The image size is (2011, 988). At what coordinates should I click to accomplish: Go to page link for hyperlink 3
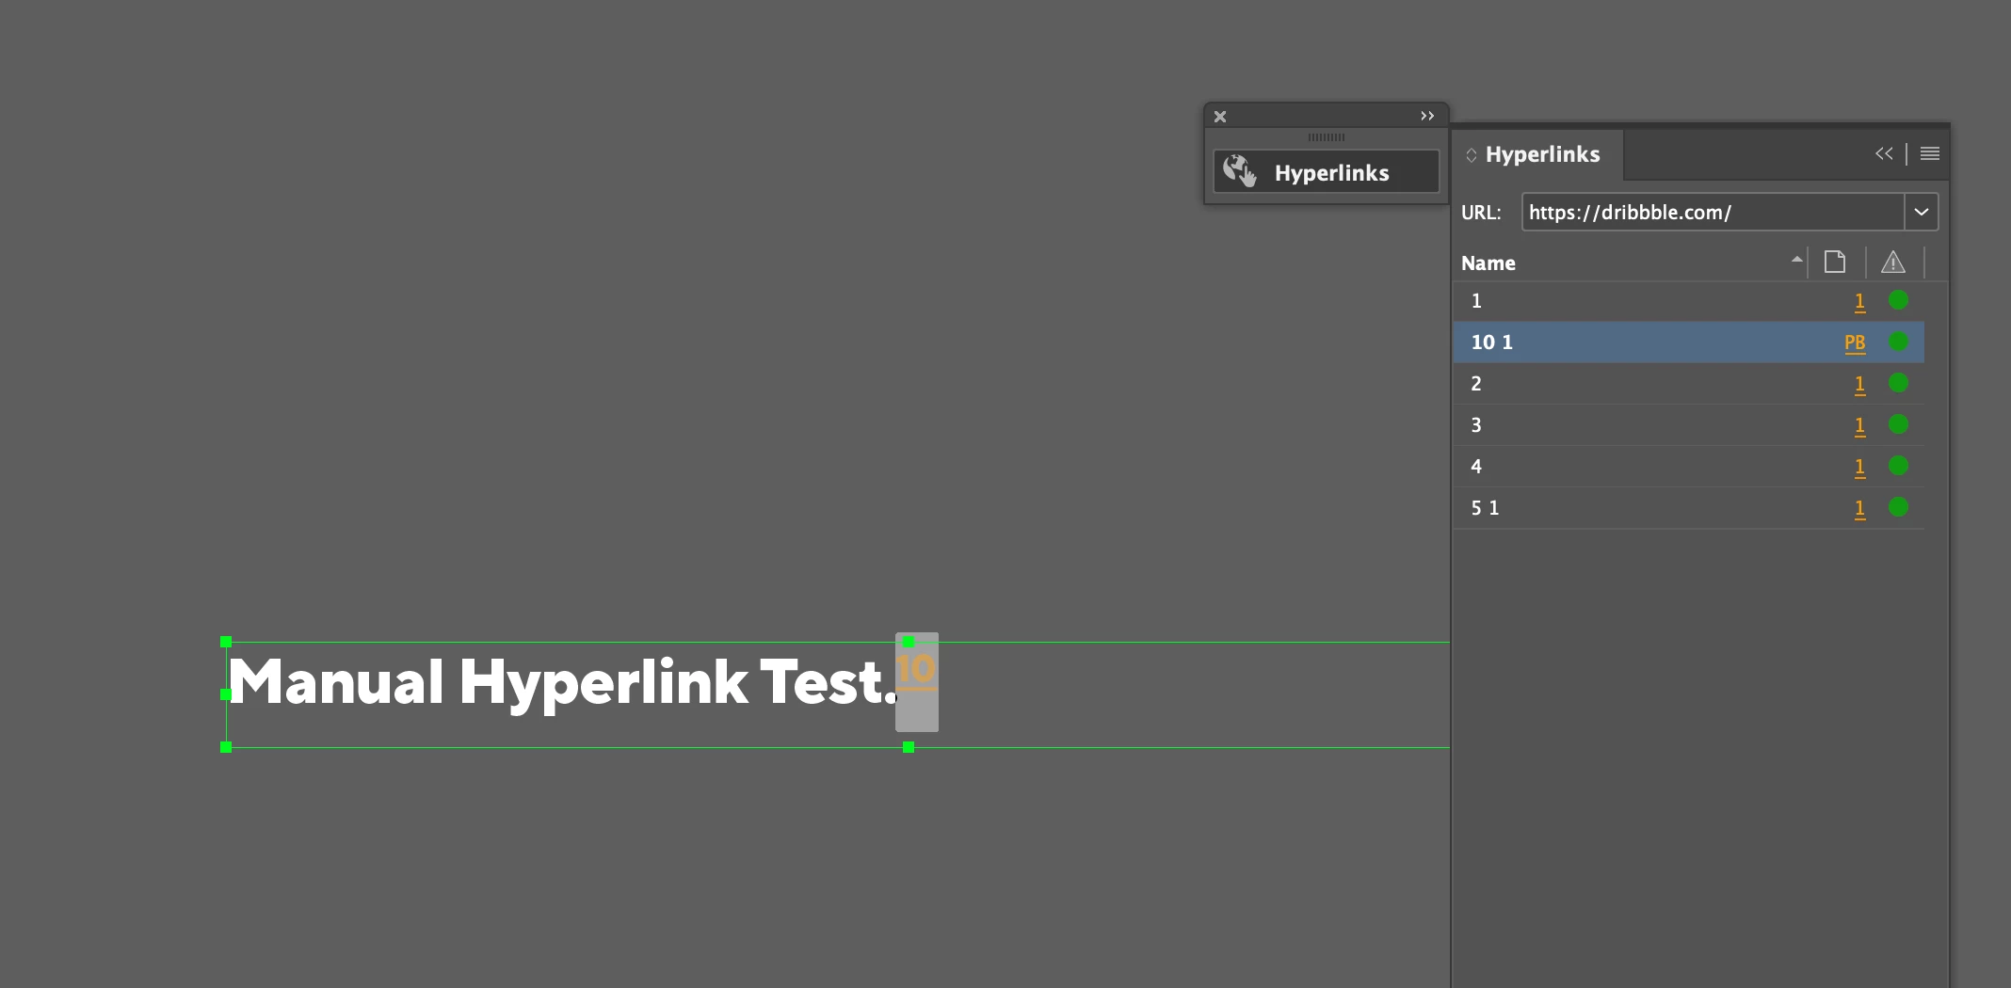1859,426
